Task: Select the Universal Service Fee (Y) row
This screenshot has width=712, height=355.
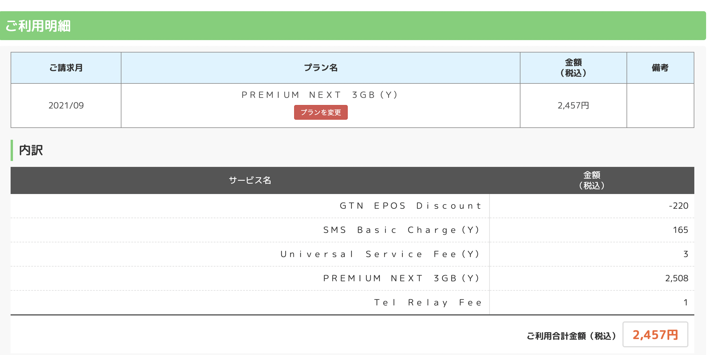Action: (x=352, y=254)
